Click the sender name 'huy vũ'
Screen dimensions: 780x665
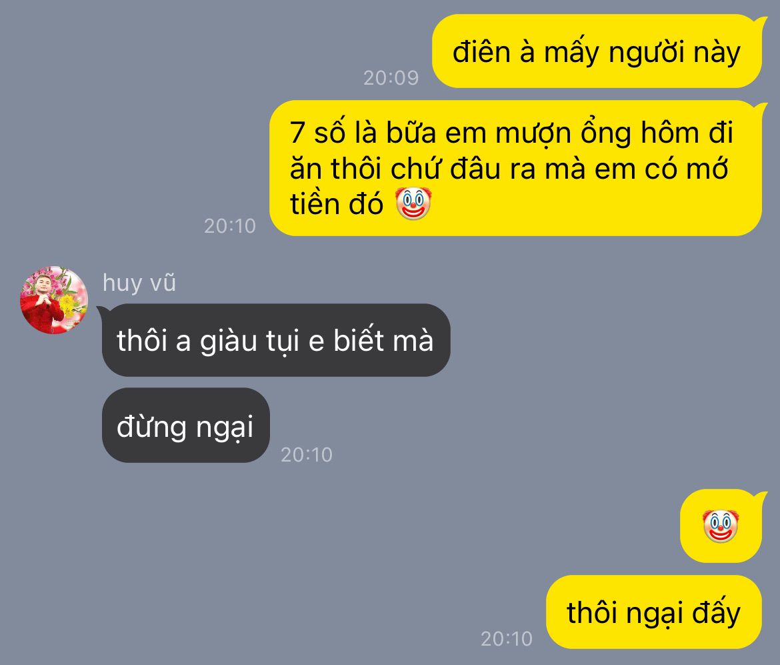pyautogui.click(x=139, y=283)
